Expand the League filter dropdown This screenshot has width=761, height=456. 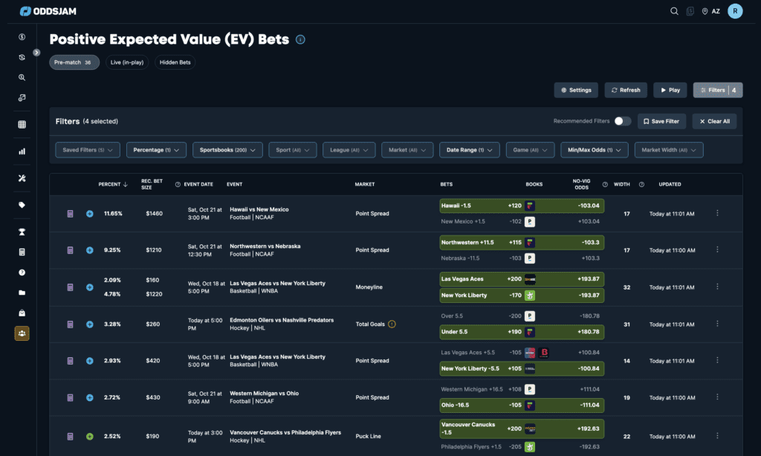tap(349, 150)
